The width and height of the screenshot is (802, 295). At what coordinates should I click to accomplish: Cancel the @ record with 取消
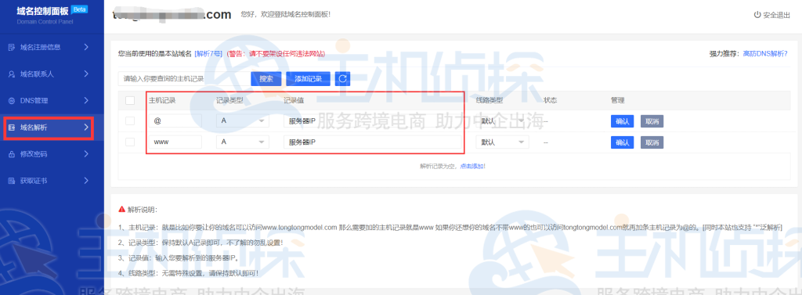(652, 121)
